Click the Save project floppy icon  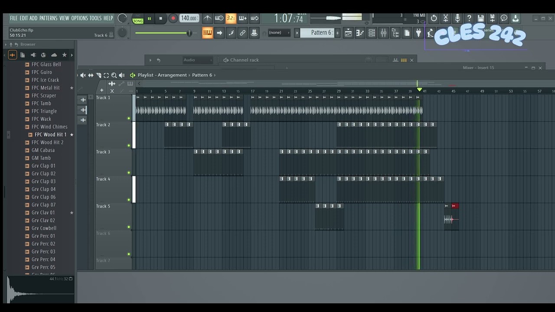480,18
